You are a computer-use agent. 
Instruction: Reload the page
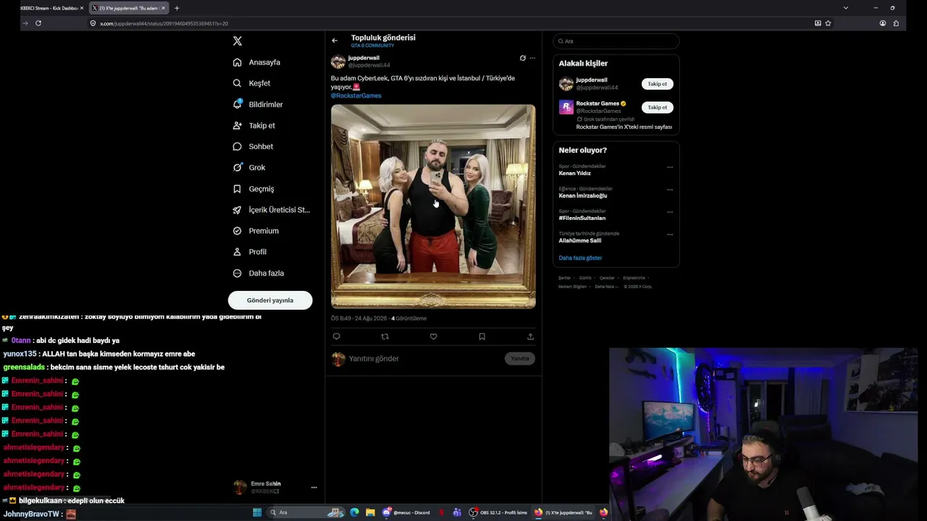[x=38, y=23]
